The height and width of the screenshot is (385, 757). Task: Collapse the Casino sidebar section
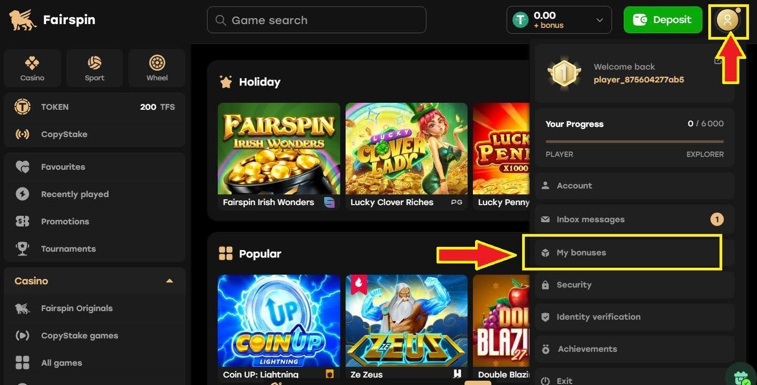click(x=170, y=281)
